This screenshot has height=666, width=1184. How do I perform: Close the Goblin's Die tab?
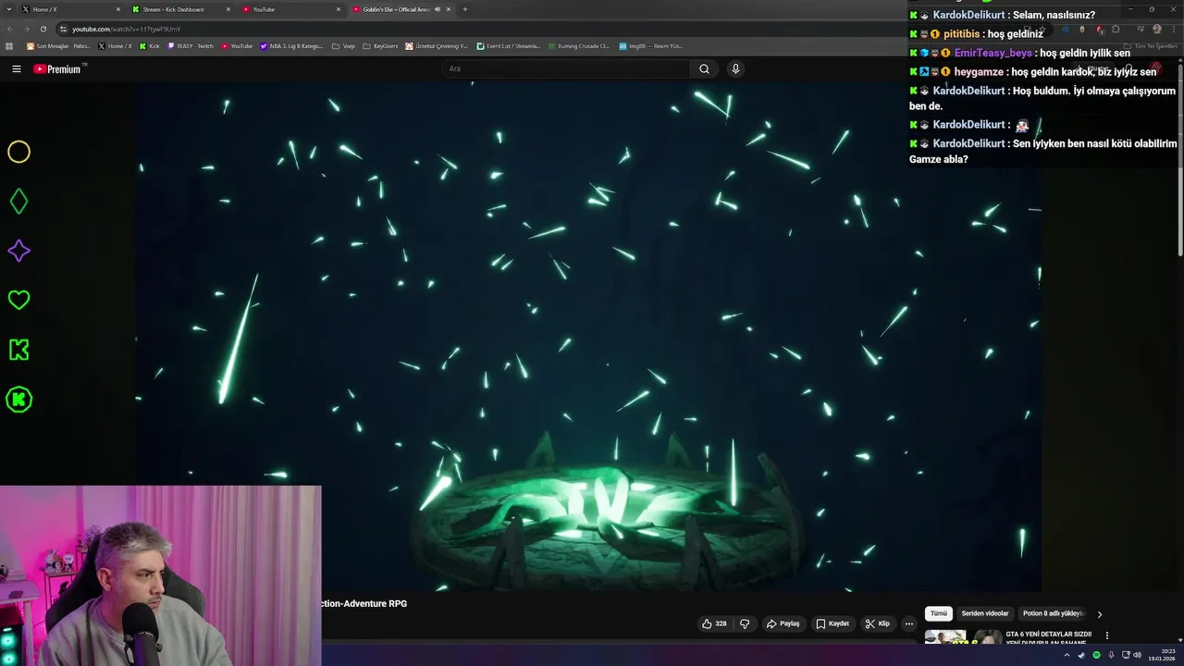449,9
